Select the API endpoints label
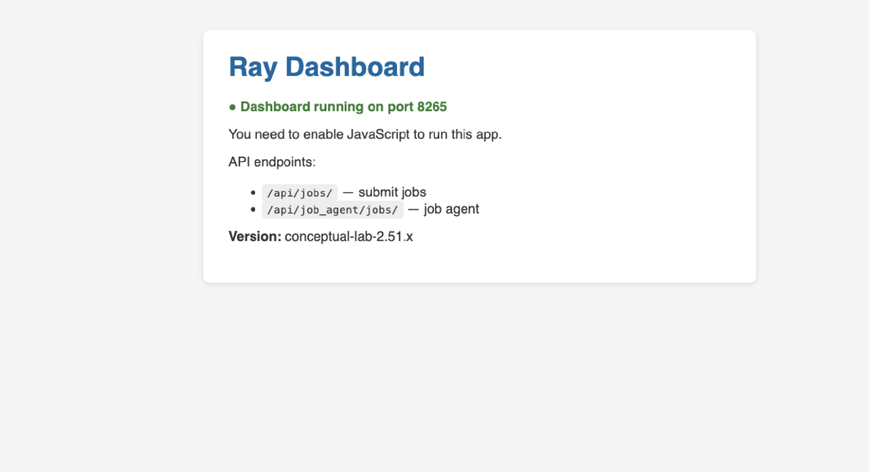Viewport: 869px width, 472px height. (x=272, y=162)
